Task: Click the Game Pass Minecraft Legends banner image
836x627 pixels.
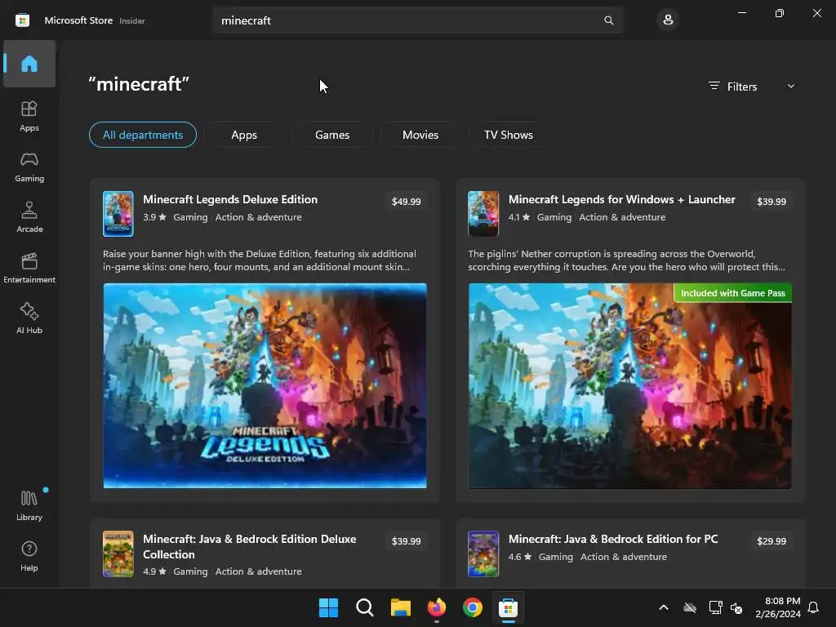Action: [629, 385]
